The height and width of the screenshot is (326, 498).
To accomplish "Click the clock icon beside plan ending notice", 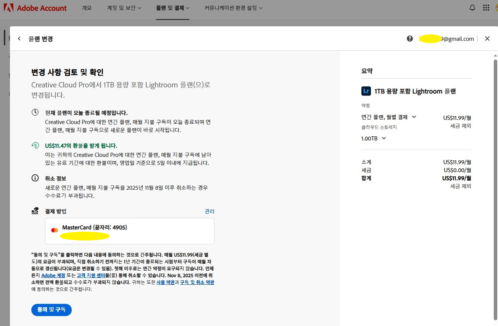I will (35, 113).
